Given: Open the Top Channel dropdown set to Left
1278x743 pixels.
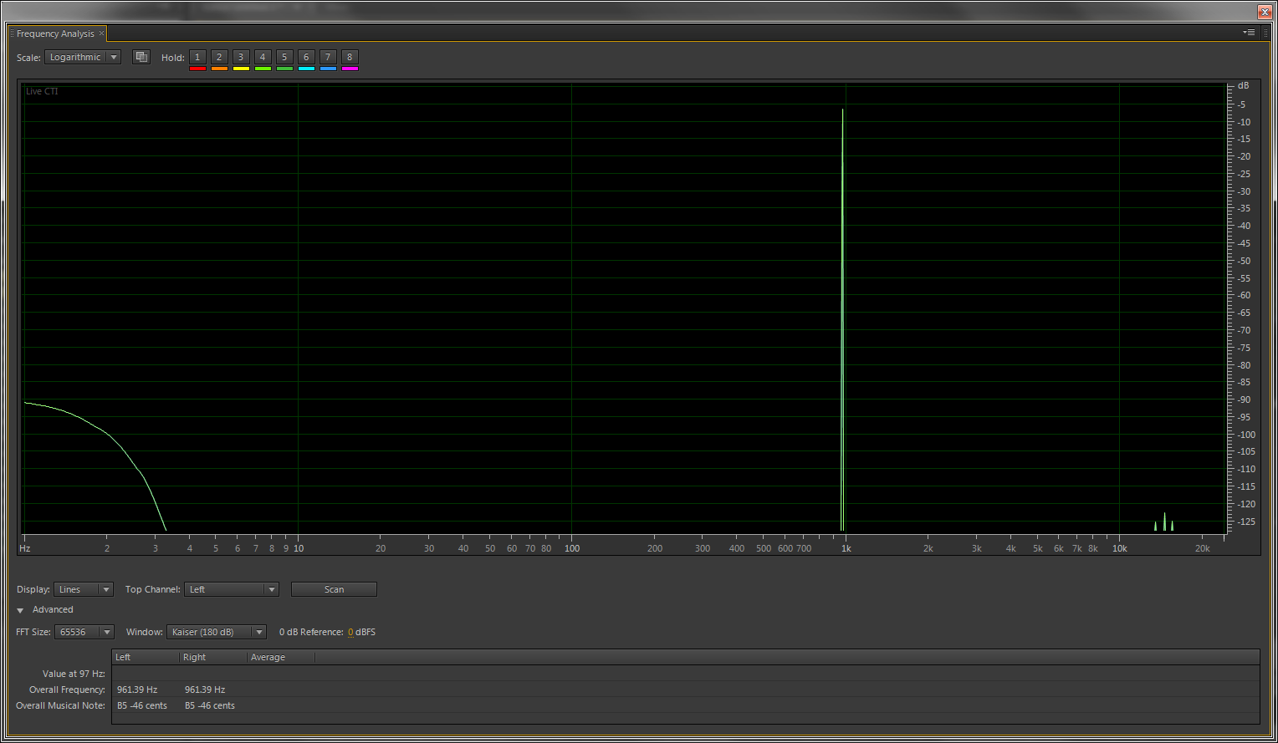Looking at the screenshot, I should [232, 589].
